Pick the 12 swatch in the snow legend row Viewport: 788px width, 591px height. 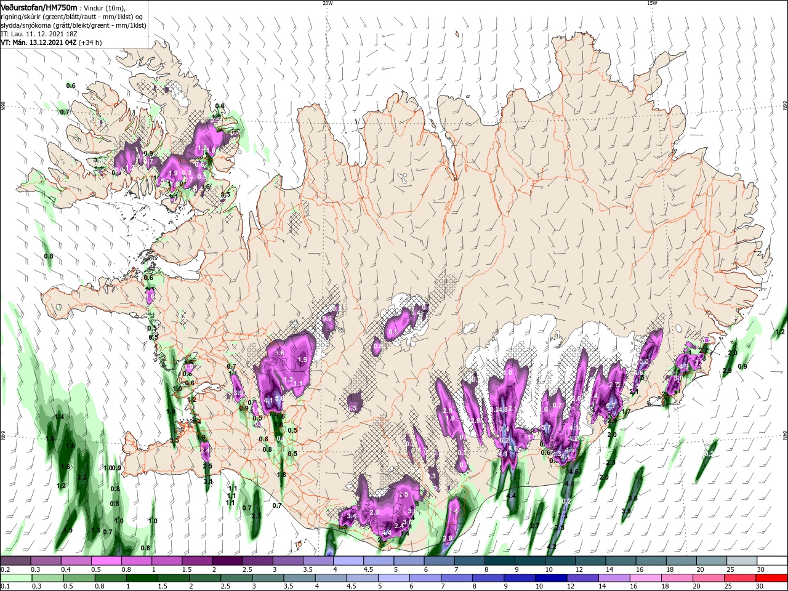point(590,561)
